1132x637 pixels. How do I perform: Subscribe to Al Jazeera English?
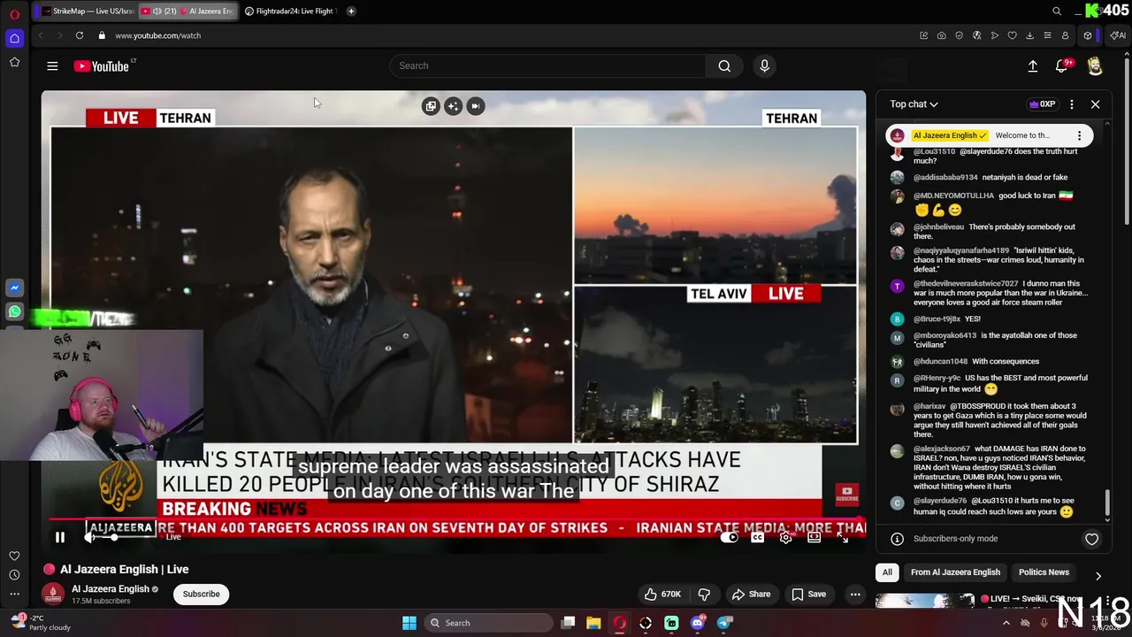(x=202, y=594)
